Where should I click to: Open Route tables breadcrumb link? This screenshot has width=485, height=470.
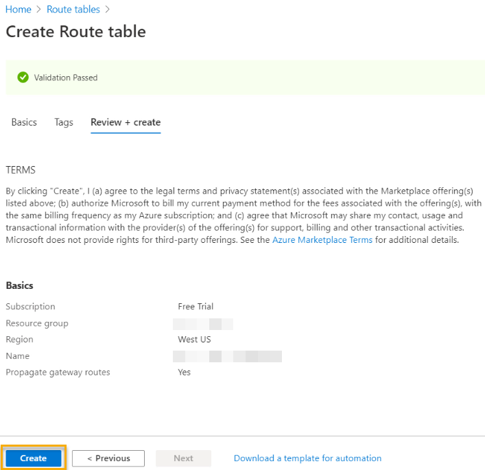coord(73,10)
